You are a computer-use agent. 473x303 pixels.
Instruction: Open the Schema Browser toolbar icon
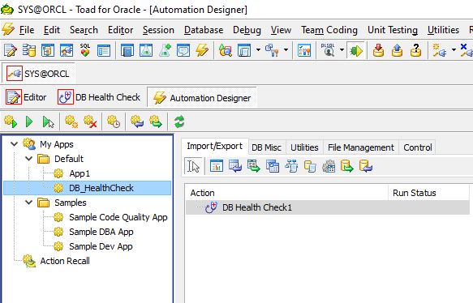point(29,50)
